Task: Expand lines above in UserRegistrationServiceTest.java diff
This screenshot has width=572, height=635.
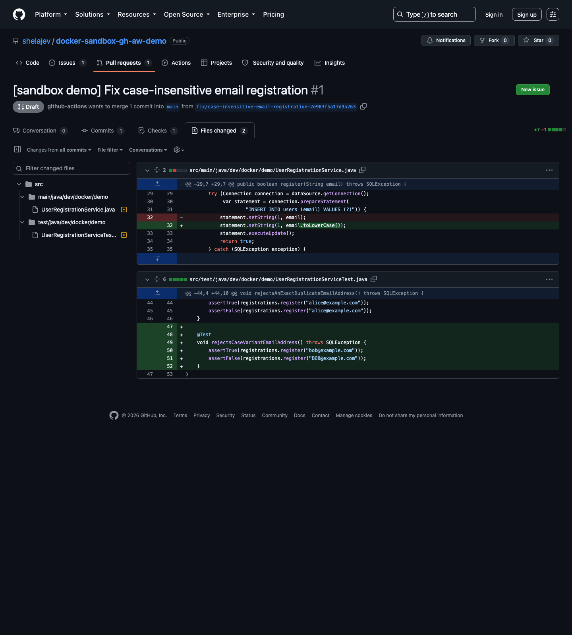Action: point(157,293)
